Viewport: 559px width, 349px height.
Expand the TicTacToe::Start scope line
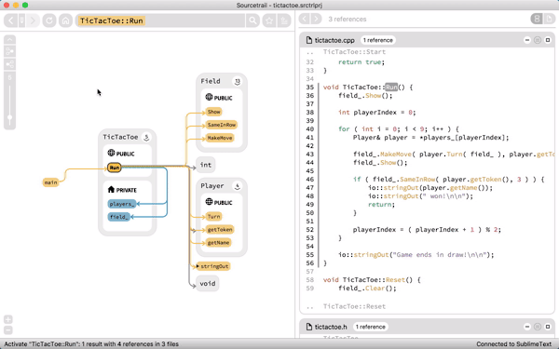pyautogui.click(x=354, y=52)
